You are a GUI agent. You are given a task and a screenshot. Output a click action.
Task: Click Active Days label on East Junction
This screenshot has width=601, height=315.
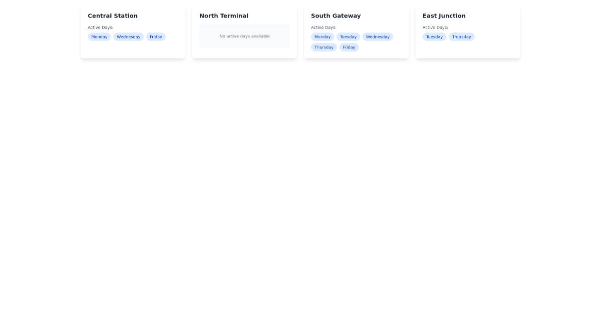[435, 27]
